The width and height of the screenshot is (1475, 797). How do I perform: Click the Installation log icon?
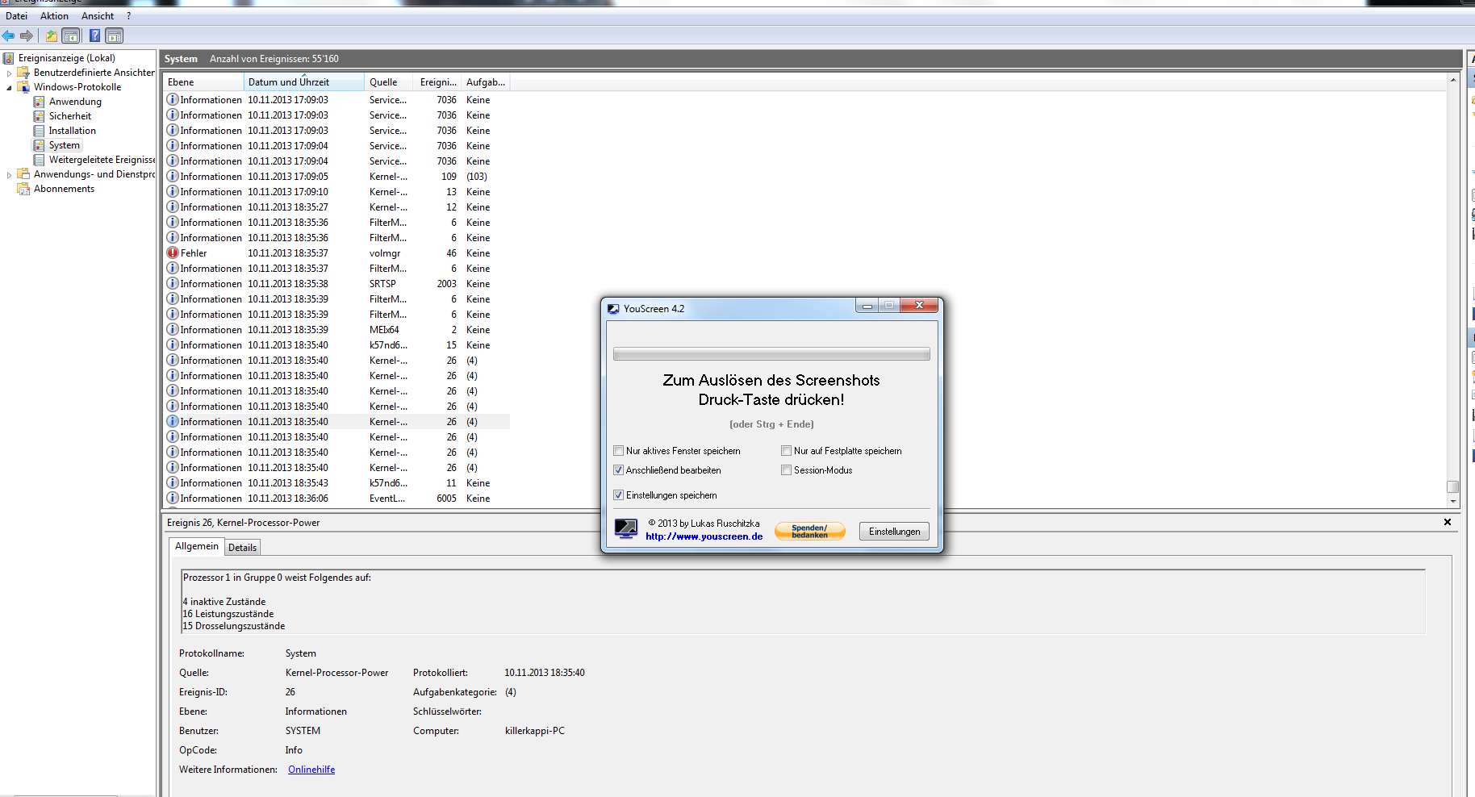pos(39,131)
